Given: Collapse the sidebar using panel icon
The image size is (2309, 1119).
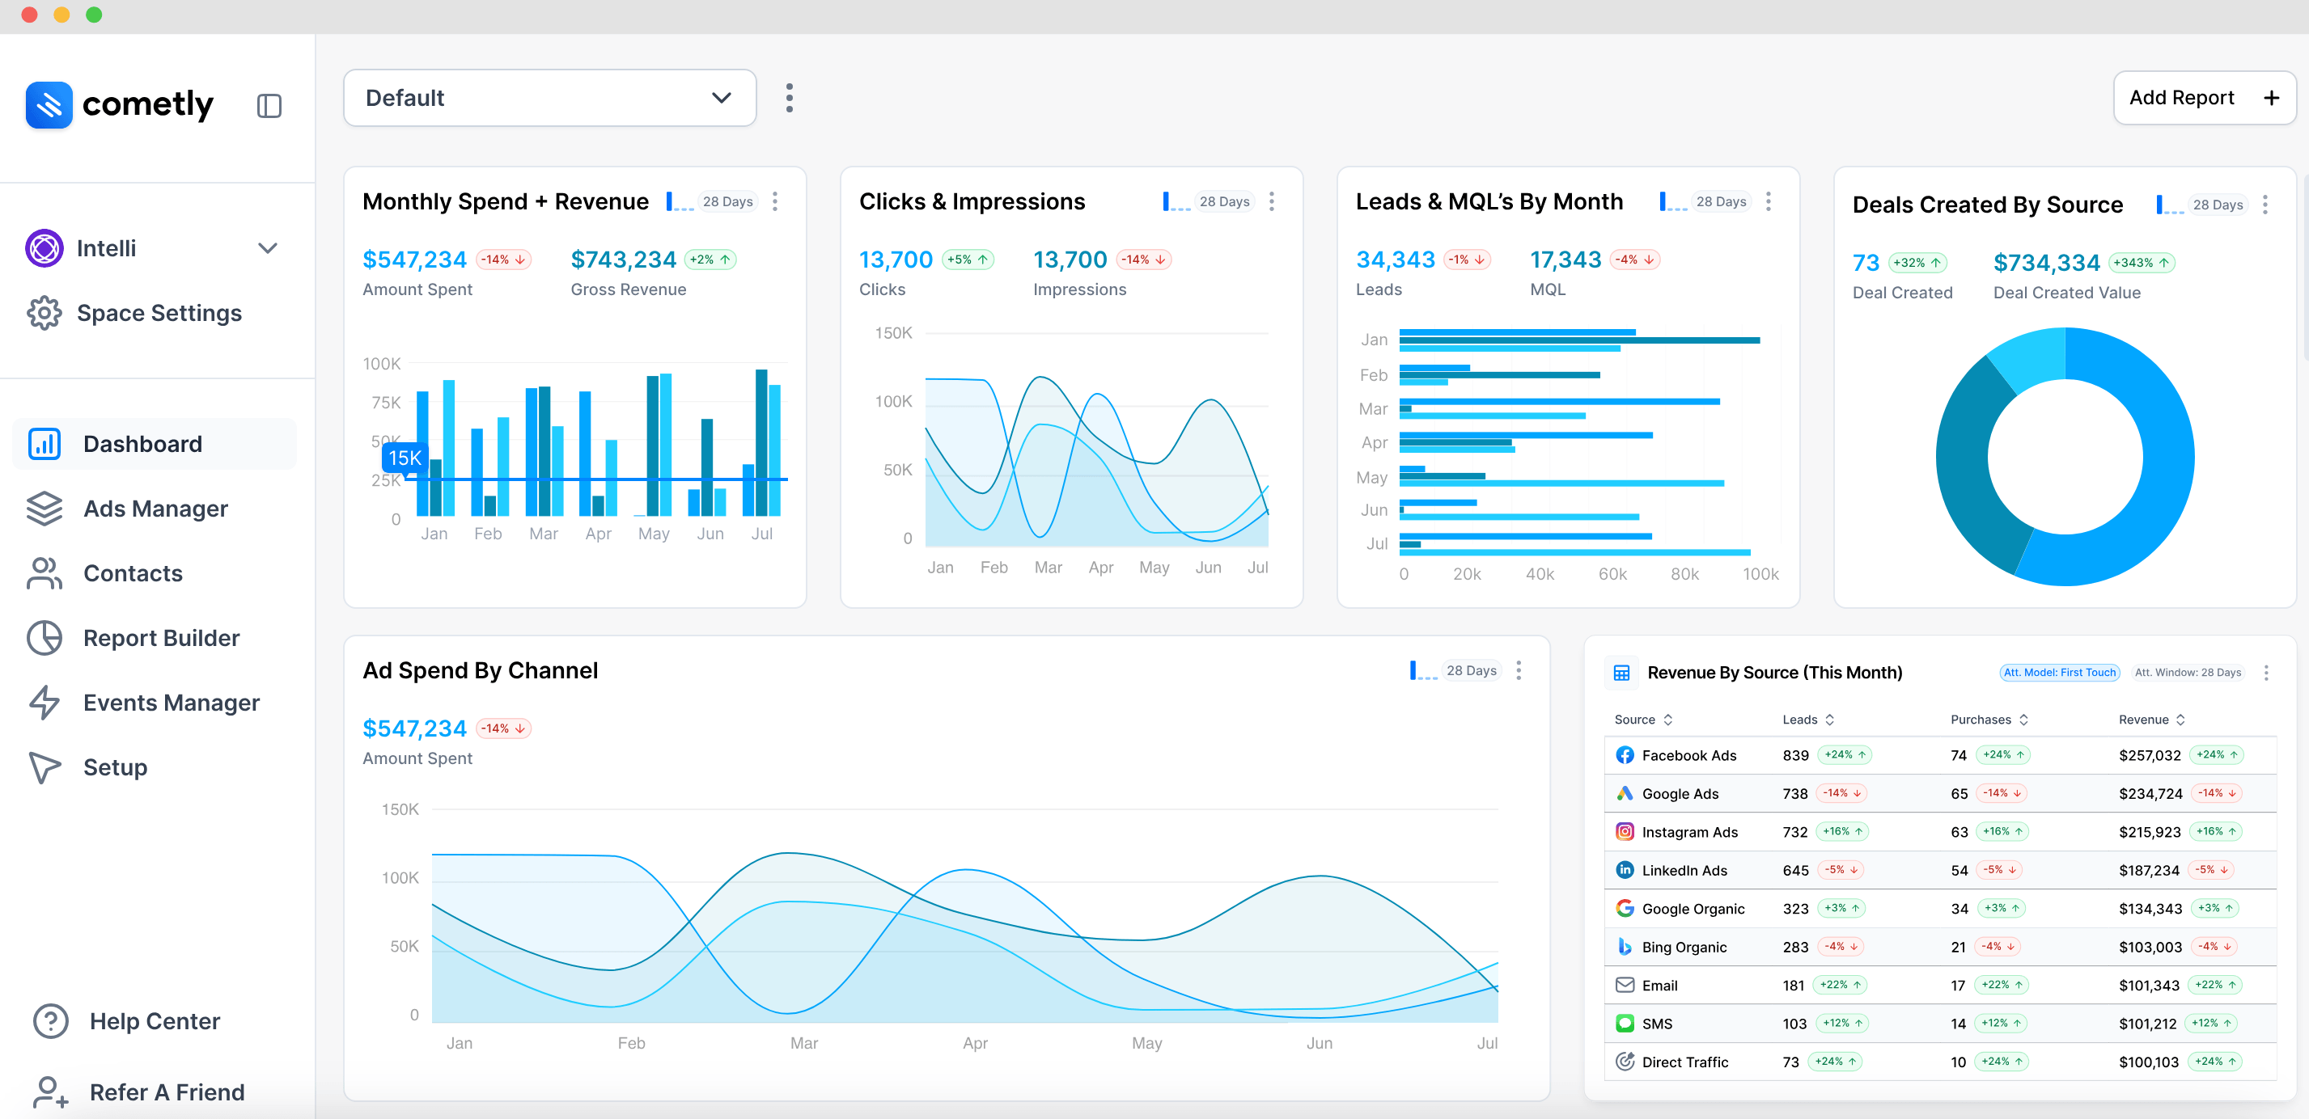Looking at the screenshot, I should [269, 106].
